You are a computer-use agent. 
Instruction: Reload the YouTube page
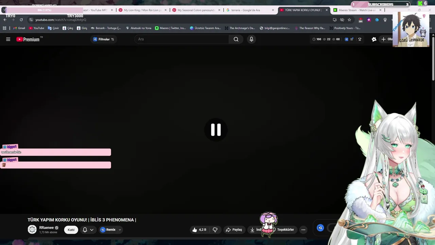(21, 20)
